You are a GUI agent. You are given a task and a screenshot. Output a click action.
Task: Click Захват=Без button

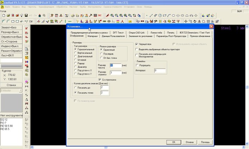coord(11,28)
